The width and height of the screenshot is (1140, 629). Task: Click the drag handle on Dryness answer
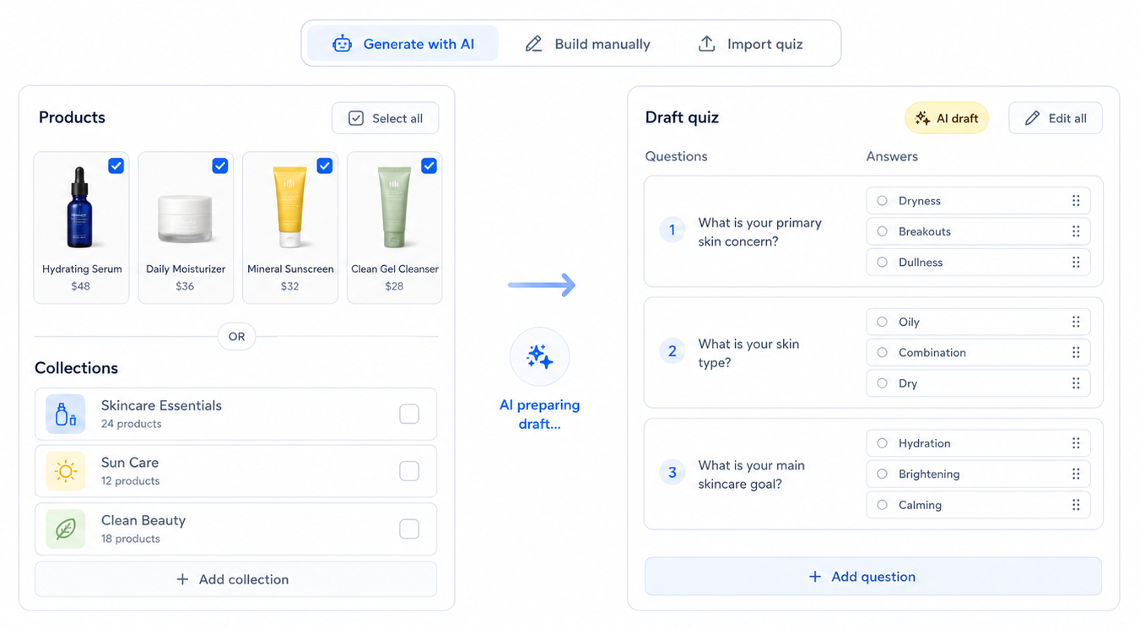1076,201
